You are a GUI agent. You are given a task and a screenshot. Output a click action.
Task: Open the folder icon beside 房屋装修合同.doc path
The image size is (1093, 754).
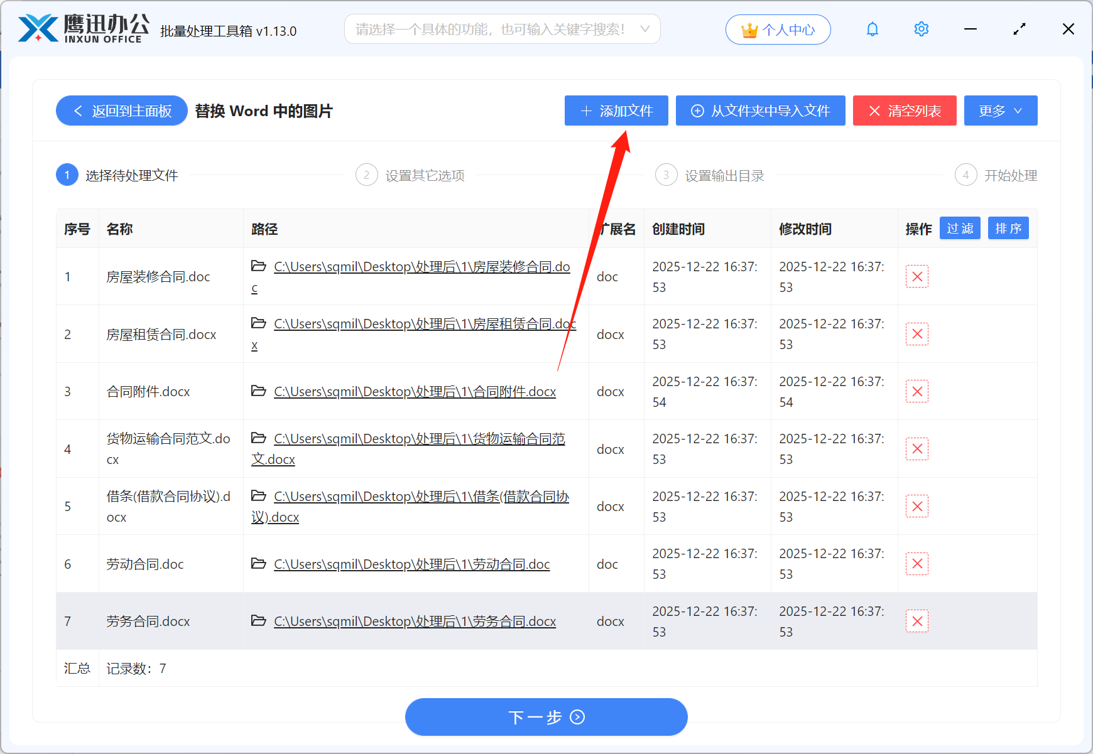coord(259,266)
